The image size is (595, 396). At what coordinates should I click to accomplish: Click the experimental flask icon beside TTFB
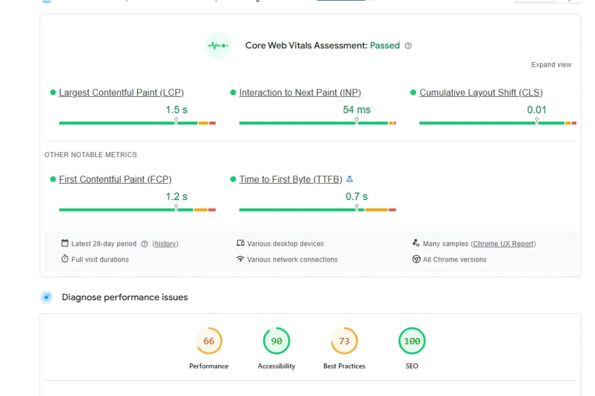tap(350, 179)
